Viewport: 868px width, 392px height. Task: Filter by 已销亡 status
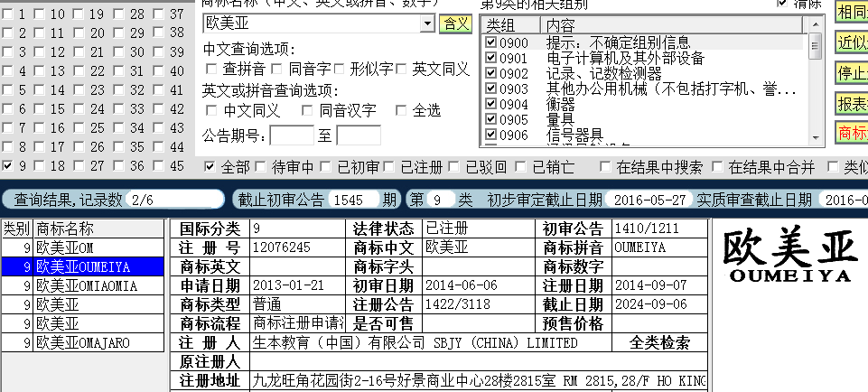coord(519,167)
